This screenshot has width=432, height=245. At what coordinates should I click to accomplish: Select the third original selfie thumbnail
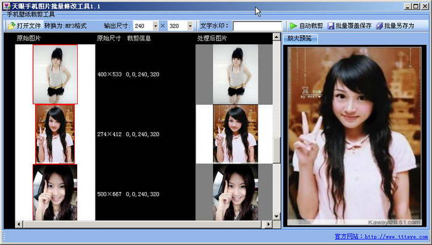[55, 193]
